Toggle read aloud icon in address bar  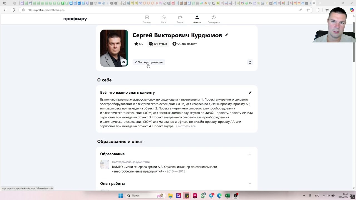point(301,10)
